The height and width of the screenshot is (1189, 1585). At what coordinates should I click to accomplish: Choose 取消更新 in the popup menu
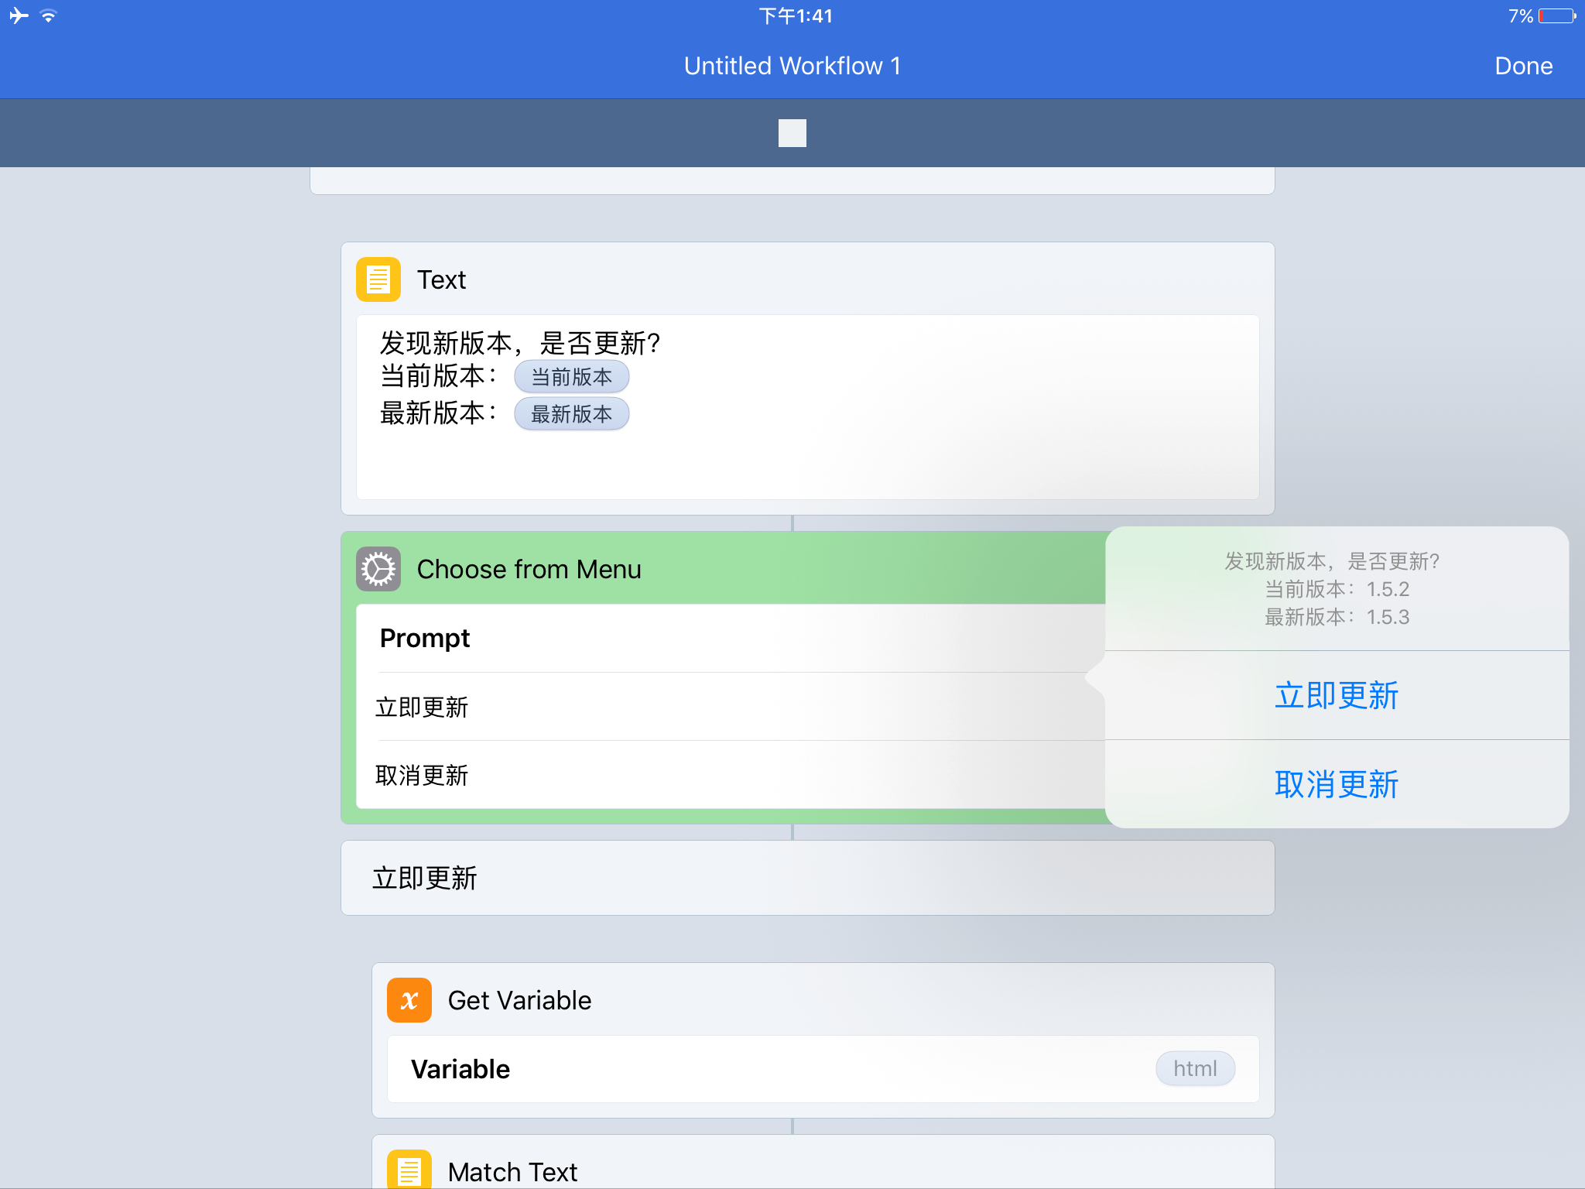(1337, 784)
